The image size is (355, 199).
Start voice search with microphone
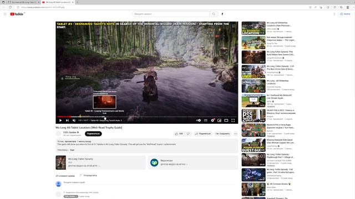pos(222,14)
